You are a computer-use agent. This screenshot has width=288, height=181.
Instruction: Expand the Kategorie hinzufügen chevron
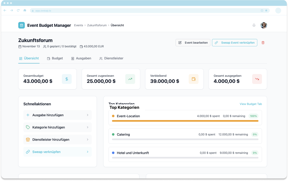[87, 127]
